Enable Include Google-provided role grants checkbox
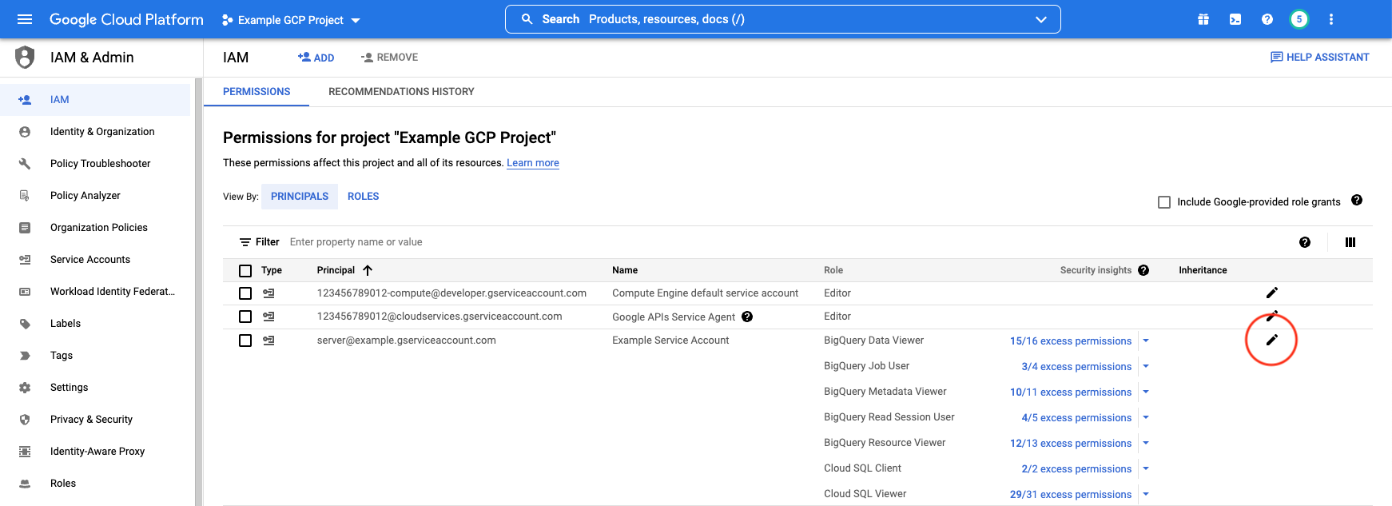The image size is (1392, 506). 1164,202
